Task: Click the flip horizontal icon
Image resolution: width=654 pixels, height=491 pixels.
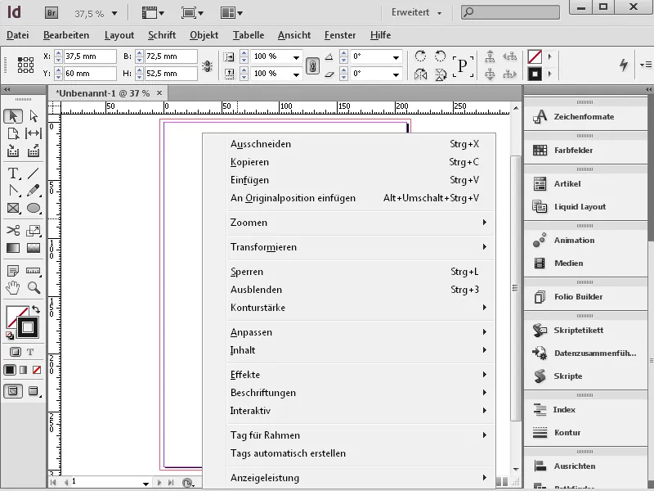Action: pos(420,74)
